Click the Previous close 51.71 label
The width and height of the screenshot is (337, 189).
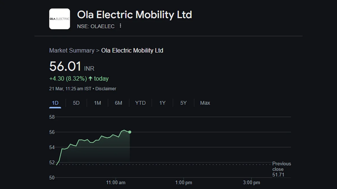(282, 169)
